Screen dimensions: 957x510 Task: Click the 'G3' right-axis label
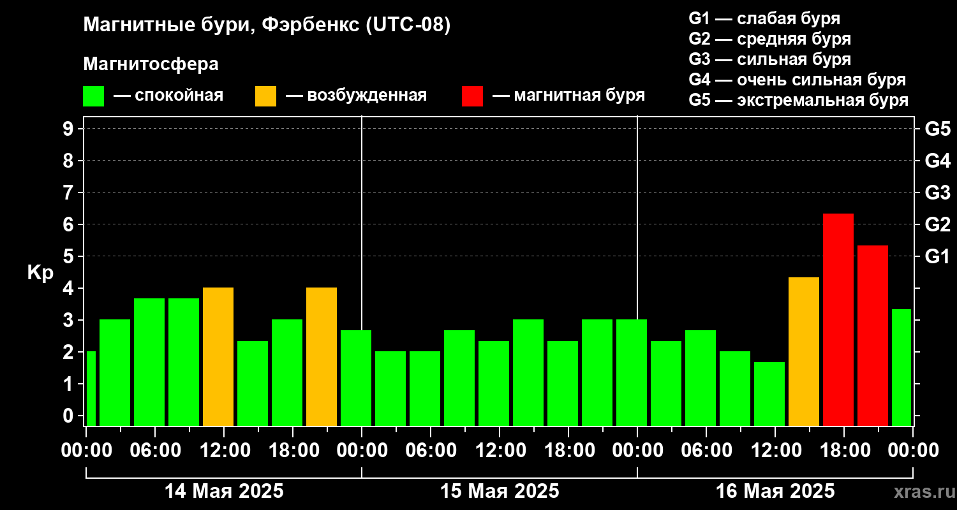pos(938,193)
